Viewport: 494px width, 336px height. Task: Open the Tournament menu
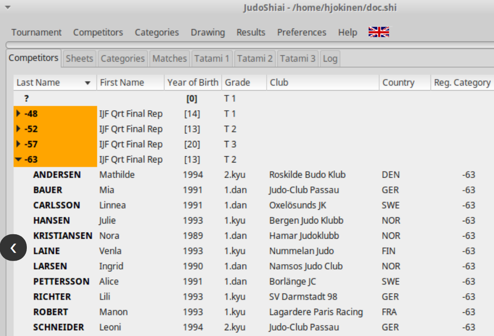click(36, 32)
